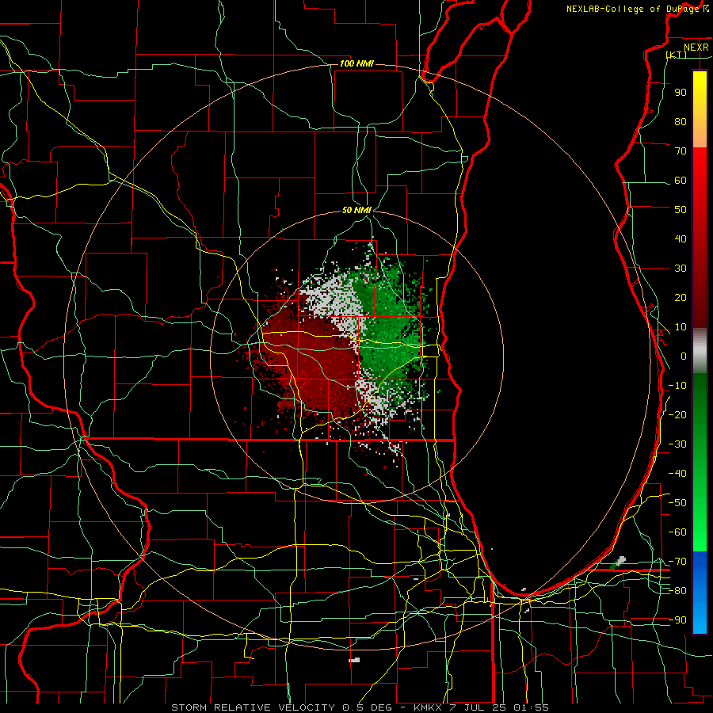The image size is (713, 713).
Task: Click the gray zero-velocity segment of color bar
Action: (700, 351)
